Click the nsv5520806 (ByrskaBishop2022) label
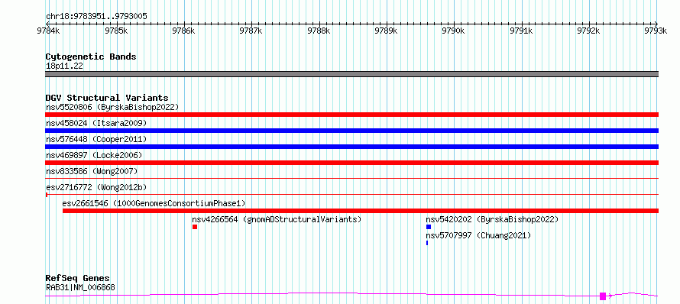 tap(112, 107)
